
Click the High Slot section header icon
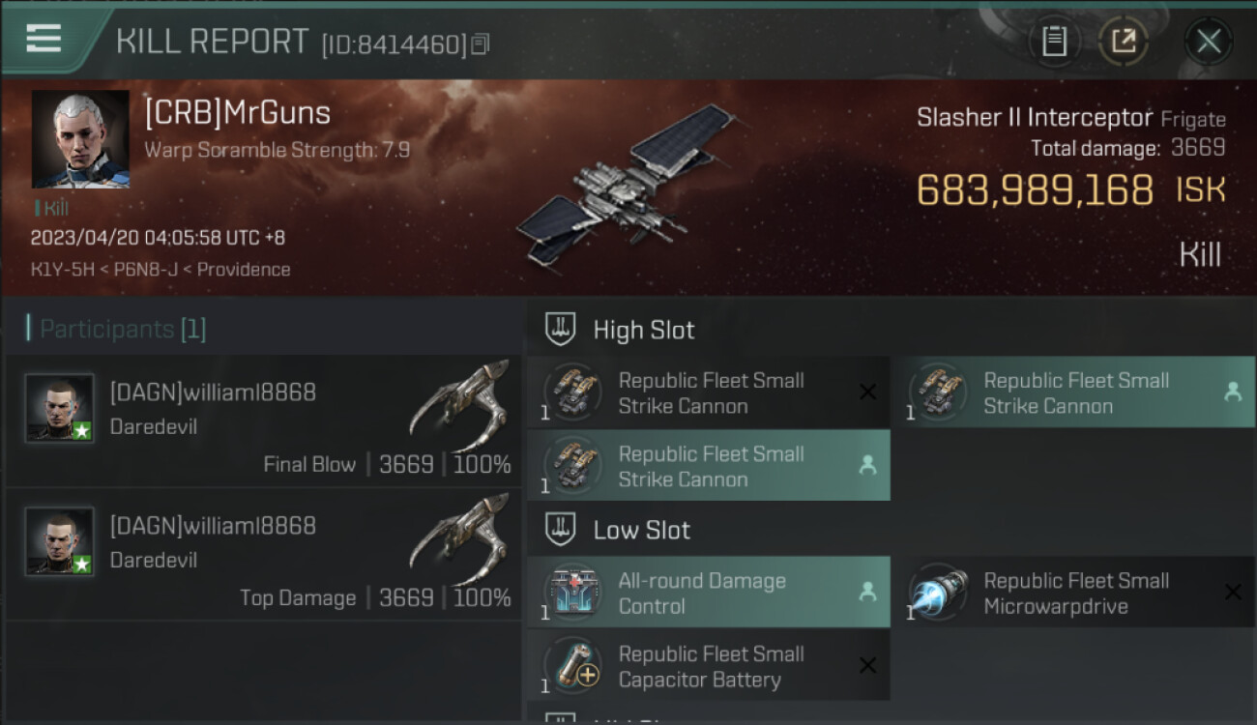561,330
